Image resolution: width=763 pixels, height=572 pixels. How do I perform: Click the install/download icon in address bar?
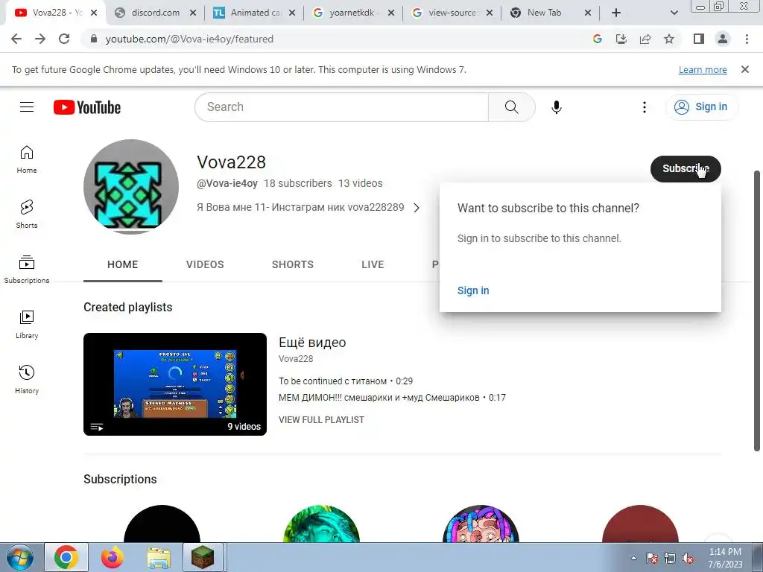pos(621,39)
